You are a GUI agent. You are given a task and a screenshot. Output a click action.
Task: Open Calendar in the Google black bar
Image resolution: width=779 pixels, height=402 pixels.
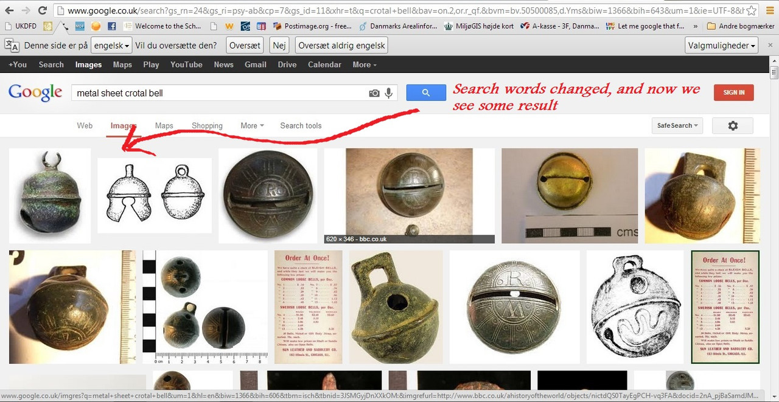[324, 64]
